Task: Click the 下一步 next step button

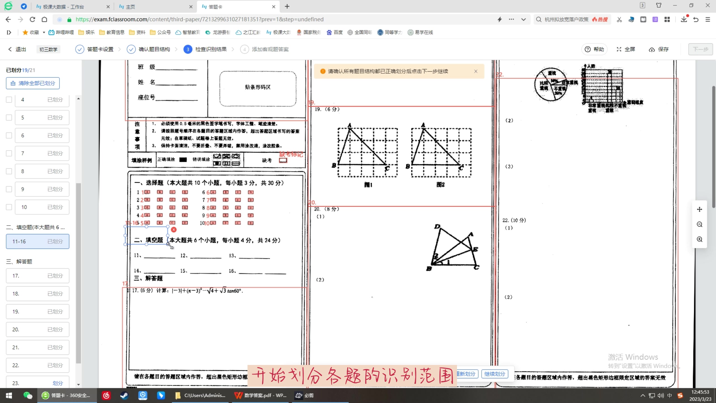Action: 700,49
